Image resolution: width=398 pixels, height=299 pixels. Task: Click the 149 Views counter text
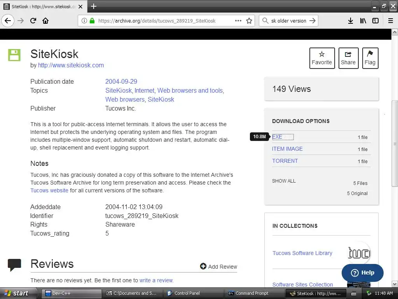(292, 89)
